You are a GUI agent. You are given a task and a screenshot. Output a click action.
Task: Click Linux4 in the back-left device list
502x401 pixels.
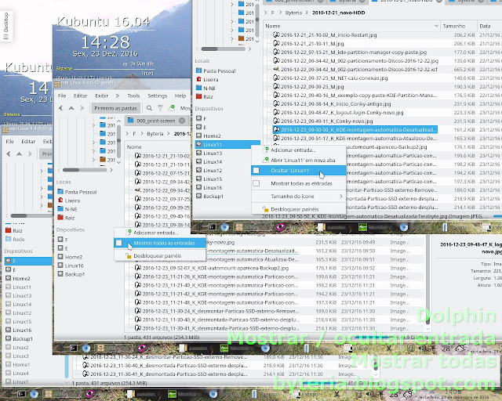coord(20,373)
